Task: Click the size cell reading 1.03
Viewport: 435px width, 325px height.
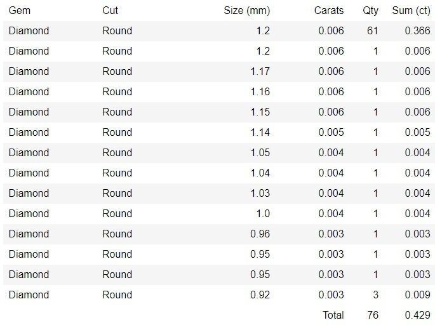Action: coord(260,193)
